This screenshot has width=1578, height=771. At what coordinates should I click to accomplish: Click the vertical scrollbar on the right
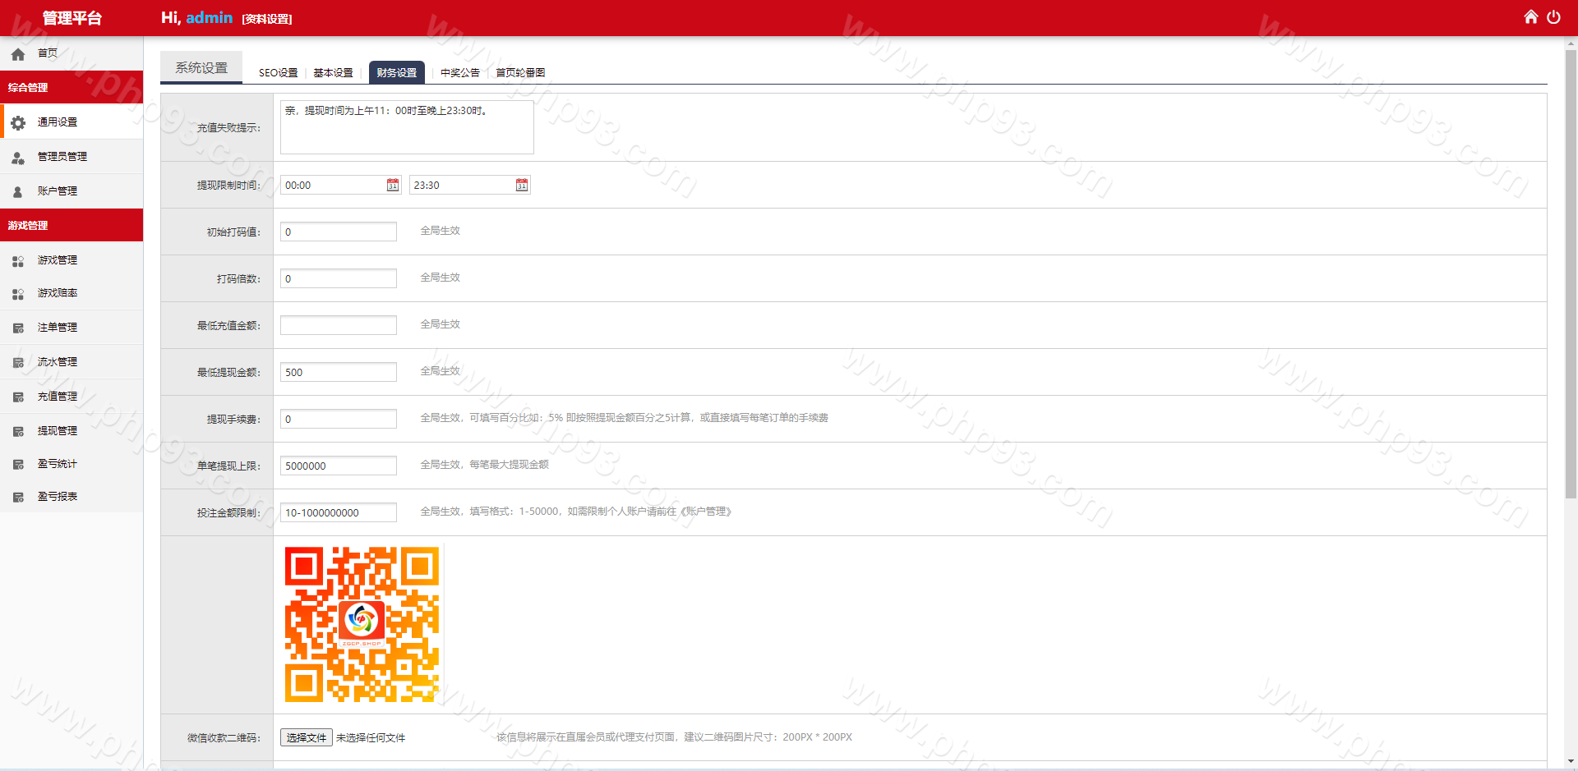(1571, 271)
